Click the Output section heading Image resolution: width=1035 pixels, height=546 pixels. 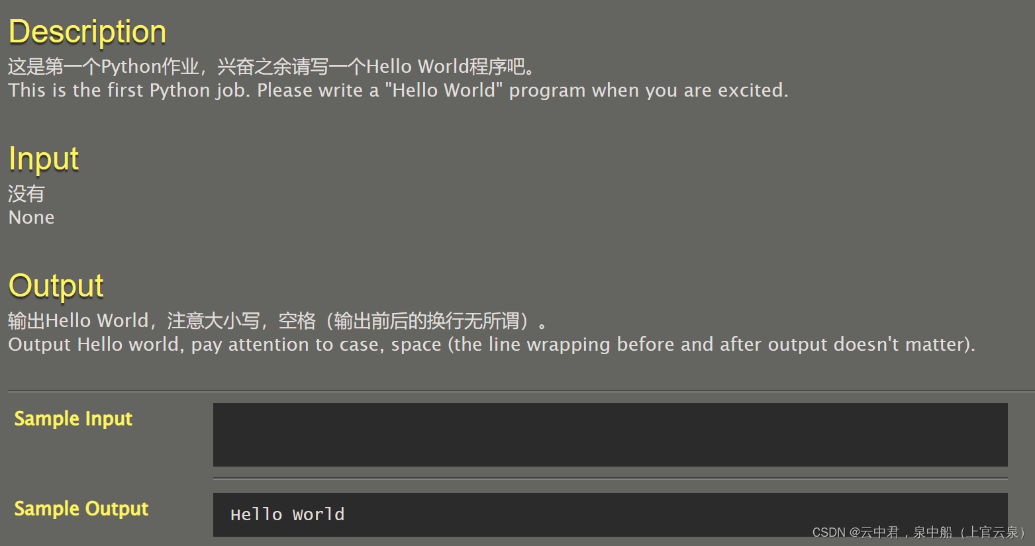(56, 286)
